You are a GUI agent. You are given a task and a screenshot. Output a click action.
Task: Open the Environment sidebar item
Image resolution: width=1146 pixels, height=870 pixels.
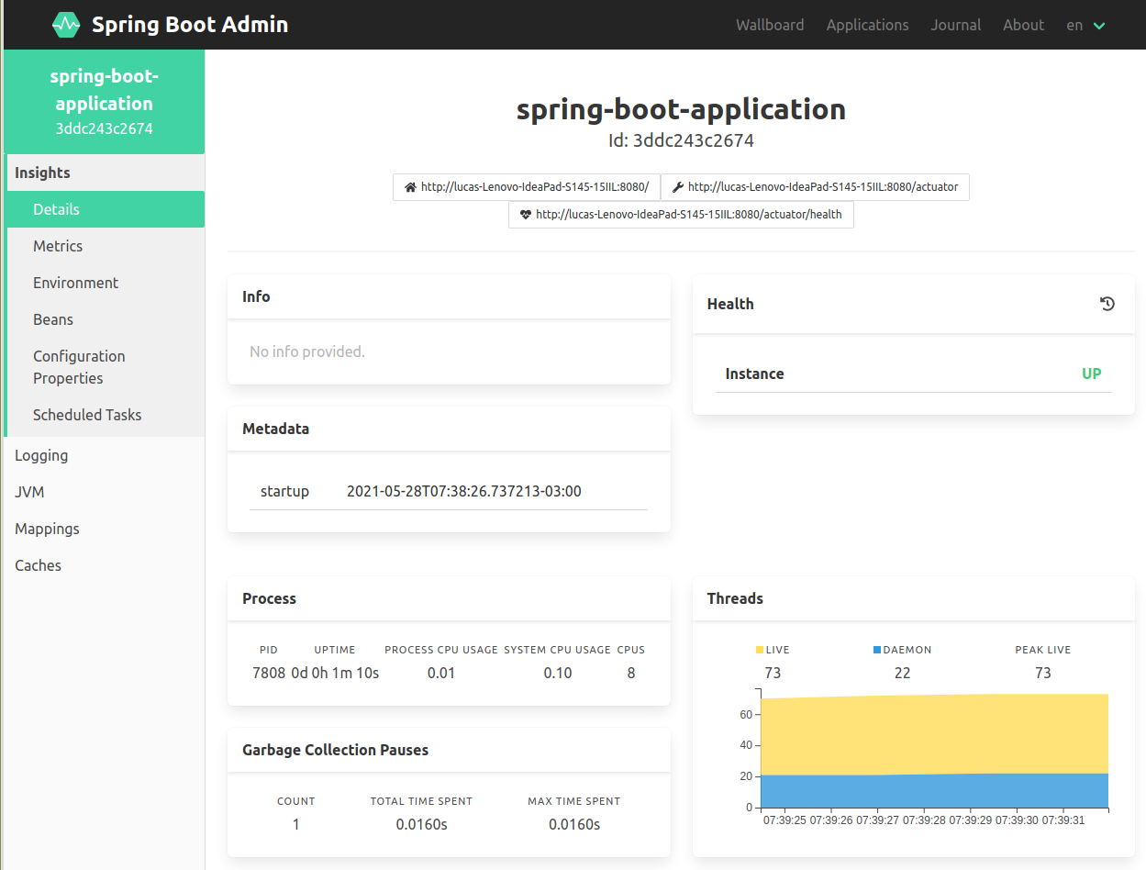pos(104,283)
